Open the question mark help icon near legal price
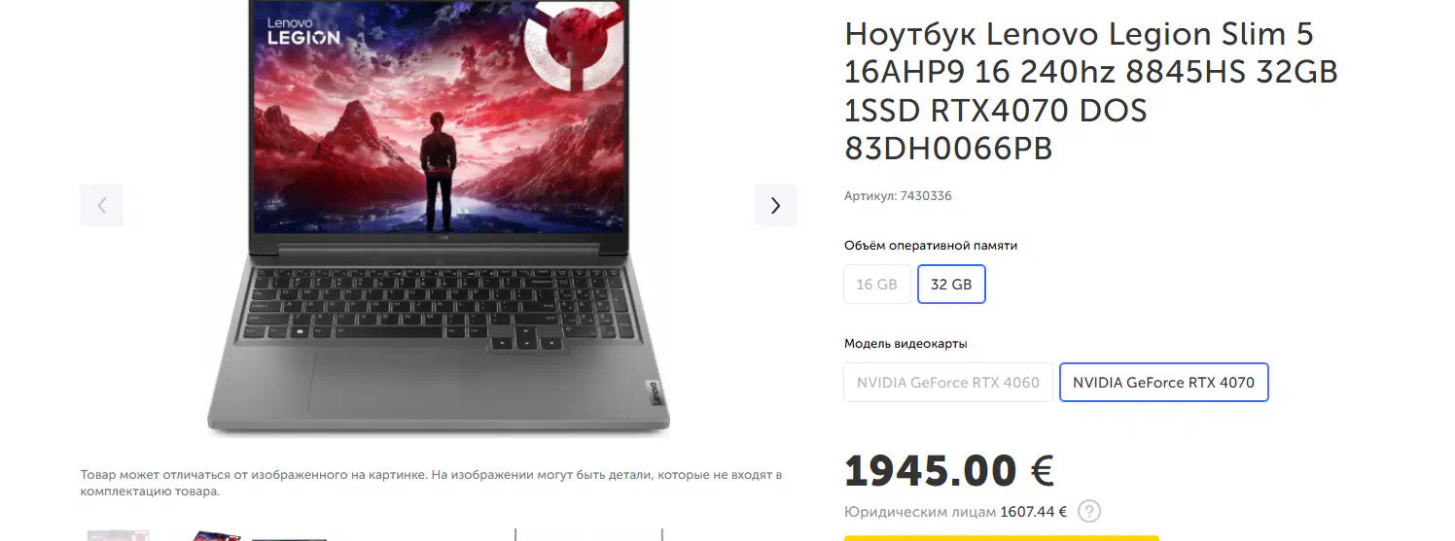 point(1089,512)
